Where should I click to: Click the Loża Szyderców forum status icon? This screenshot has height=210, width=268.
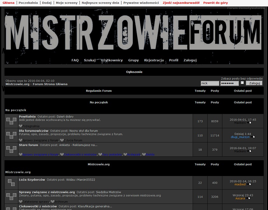click(x=11, y=182)
